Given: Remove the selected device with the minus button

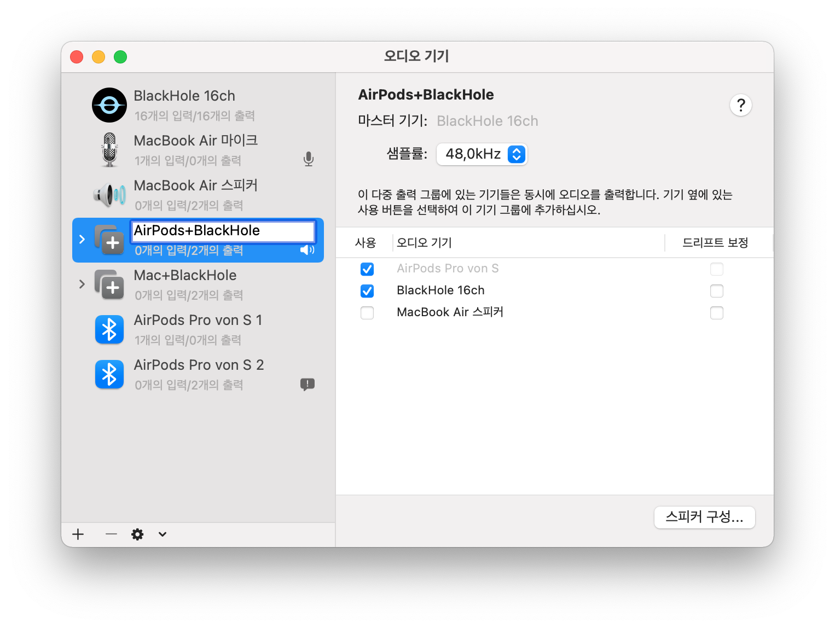Looking at the screenshot, I should point(111,534).
